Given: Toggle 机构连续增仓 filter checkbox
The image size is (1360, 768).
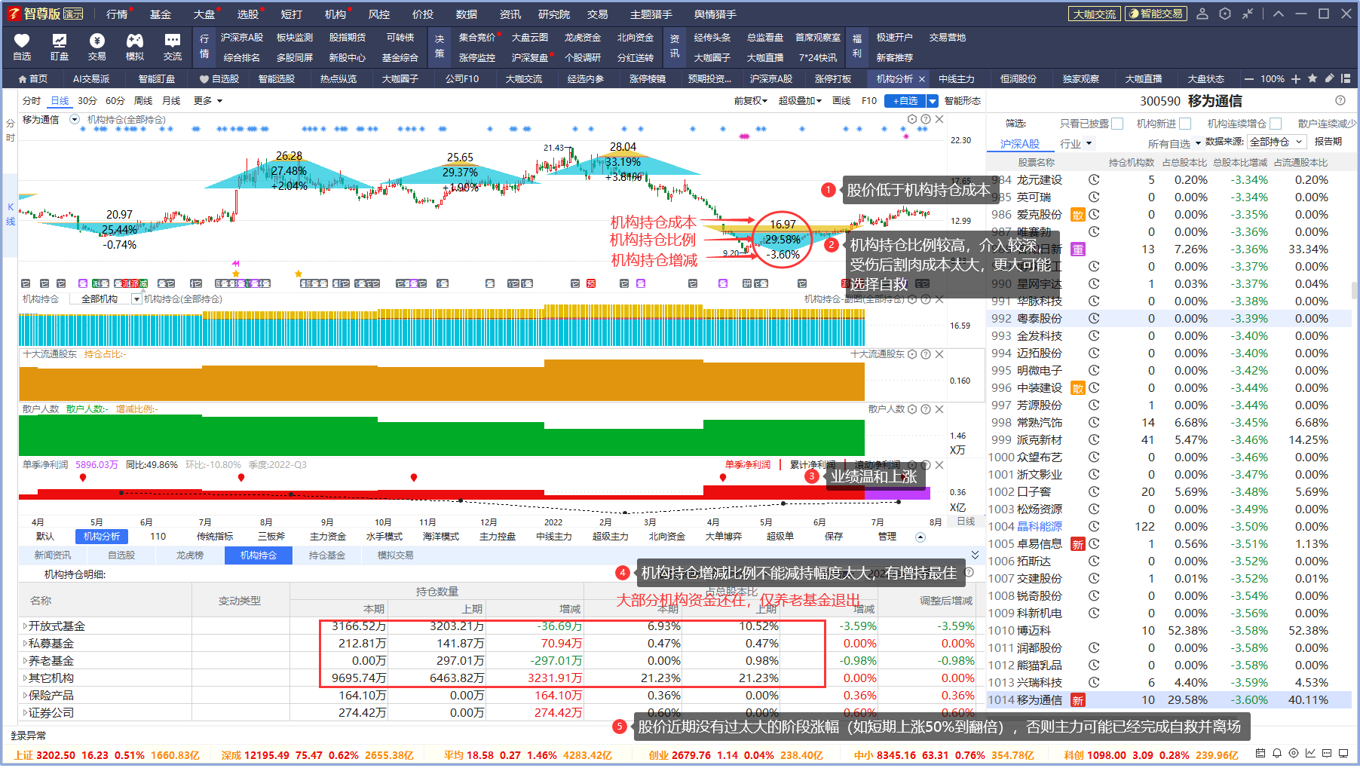Looking at the screenshot, I should click(x=1276, y=124).
